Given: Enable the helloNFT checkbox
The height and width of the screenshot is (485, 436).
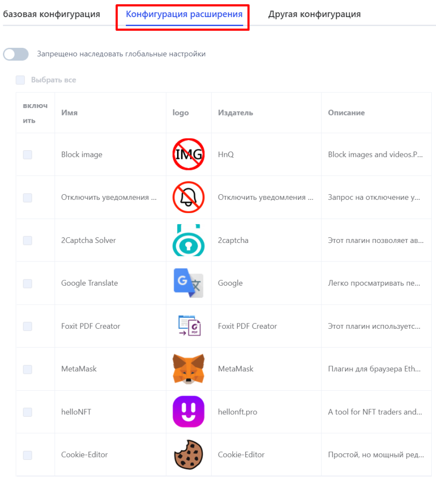Looking at the screenshot, I should point(27,412).
